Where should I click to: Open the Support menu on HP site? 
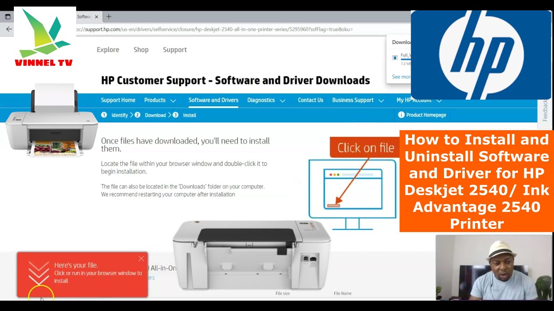tap(175, 50)
